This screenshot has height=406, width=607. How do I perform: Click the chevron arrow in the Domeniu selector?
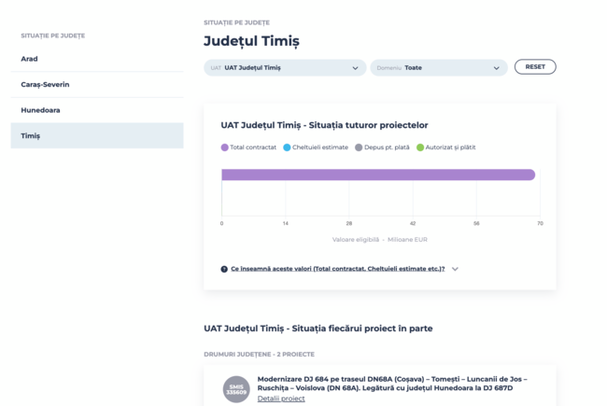point(497,68)
